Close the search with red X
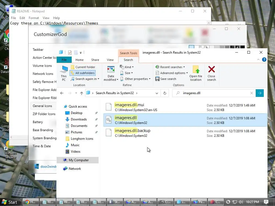 [x=211, y=73]
